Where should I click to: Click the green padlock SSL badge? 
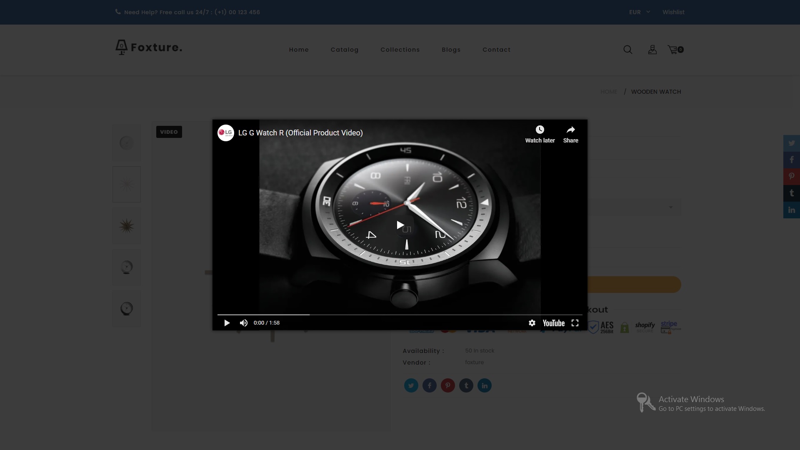coord(624,327)
